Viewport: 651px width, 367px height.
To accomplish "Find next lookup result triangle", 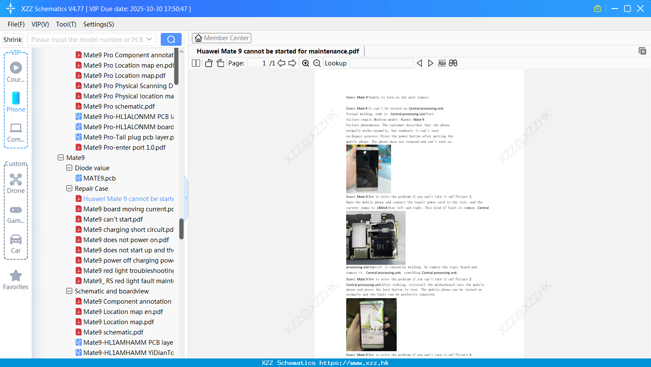I will click(430, 63).
